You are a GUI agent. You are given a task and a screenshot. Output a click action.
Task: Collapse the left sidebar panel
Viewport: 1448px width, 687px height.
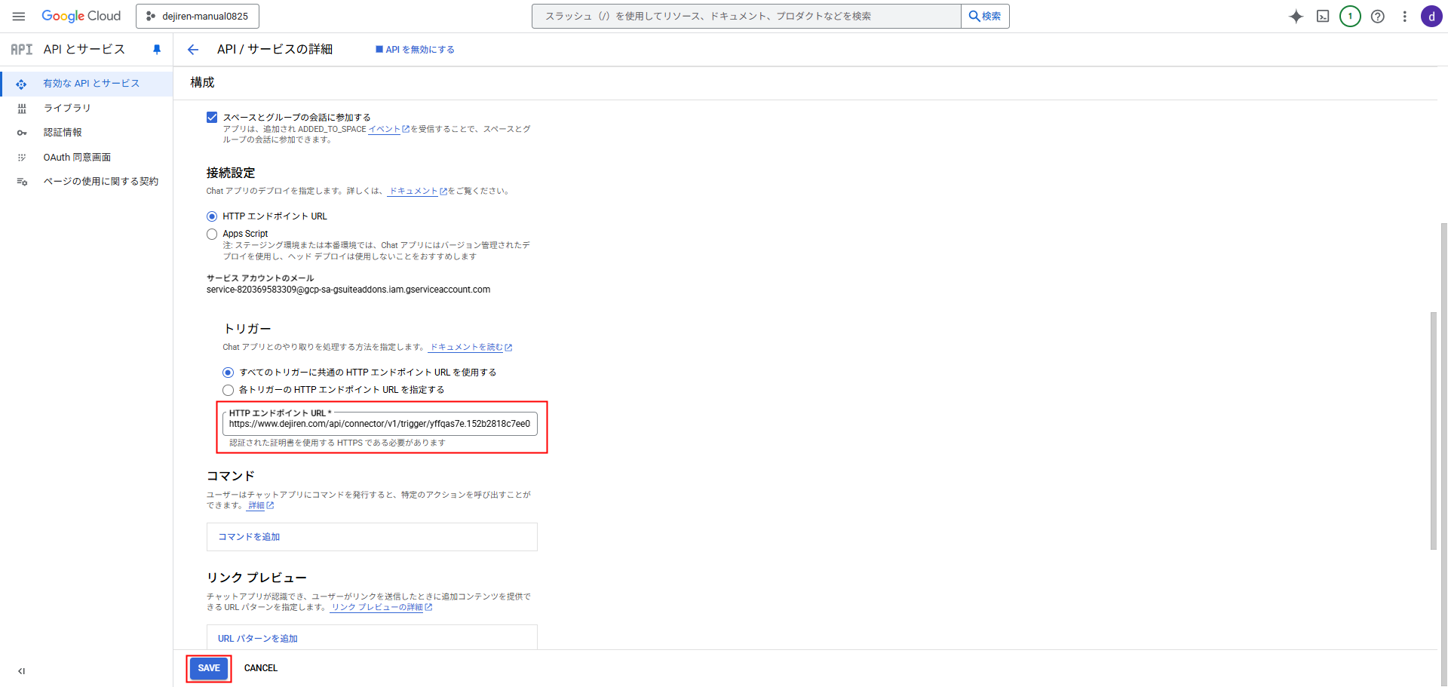pos(21,671)
